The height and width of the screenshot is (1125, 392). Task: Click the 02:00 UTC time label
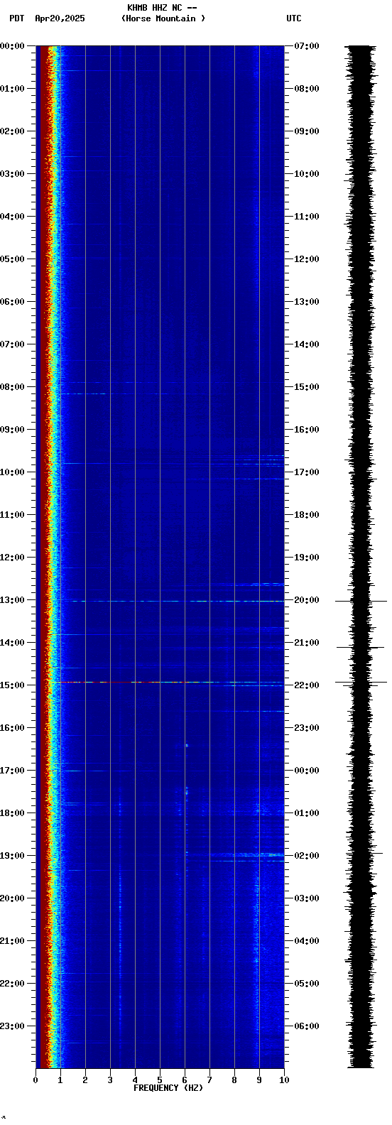(x=307, y=856)
